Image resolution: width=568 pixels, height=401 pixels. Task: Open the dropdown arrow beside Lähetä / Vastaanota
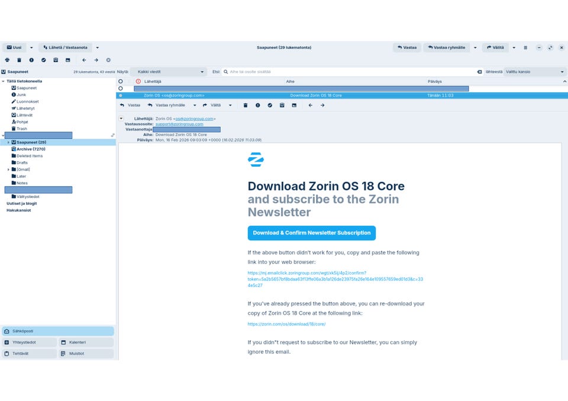98,47
